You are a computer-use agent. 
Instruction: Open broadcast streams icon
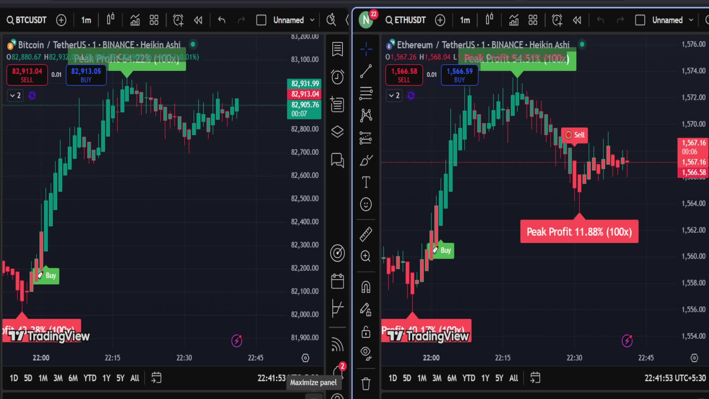tap(337, 345)
